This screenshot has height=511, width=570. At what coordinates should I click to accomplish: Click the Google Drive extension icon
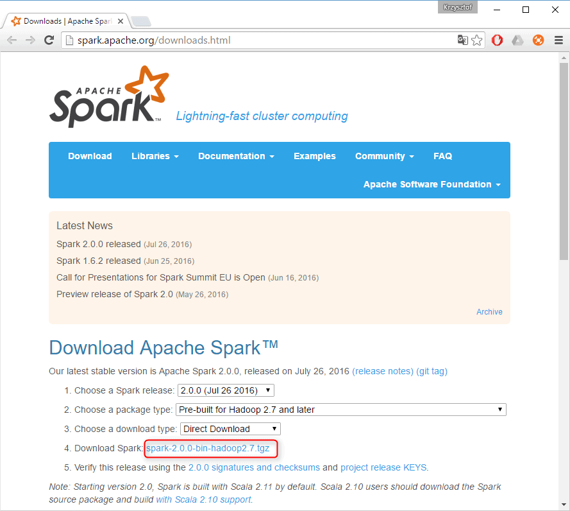click(517, 40)
